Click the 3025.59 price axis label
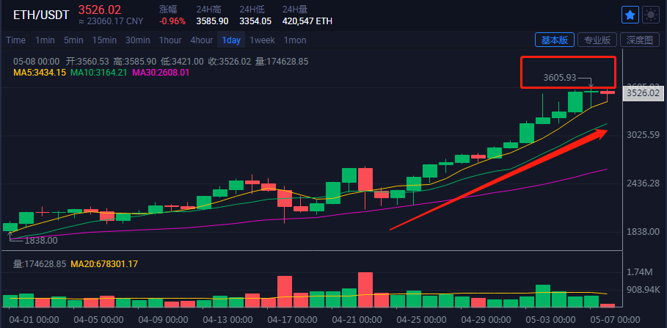The height and width of the screenshot is (328, 667). pyautogui.click(x=644, y=135)
